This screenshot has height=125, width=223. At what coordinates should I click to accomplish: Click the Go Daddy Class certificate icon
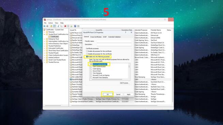(71, 52)
